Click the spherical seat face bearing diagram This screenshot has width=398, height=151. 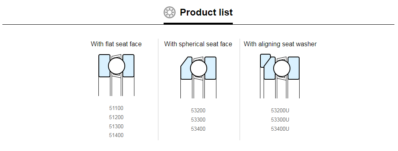coord(198,77)
